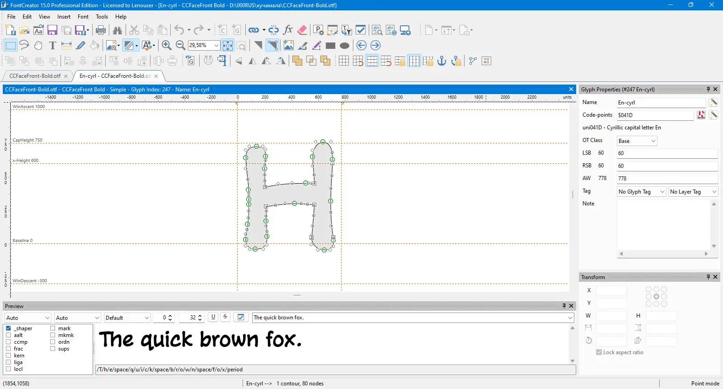Click the Print icon in toolbar
The width and height of the screenshot is (723, 389).
click(101, 30)
